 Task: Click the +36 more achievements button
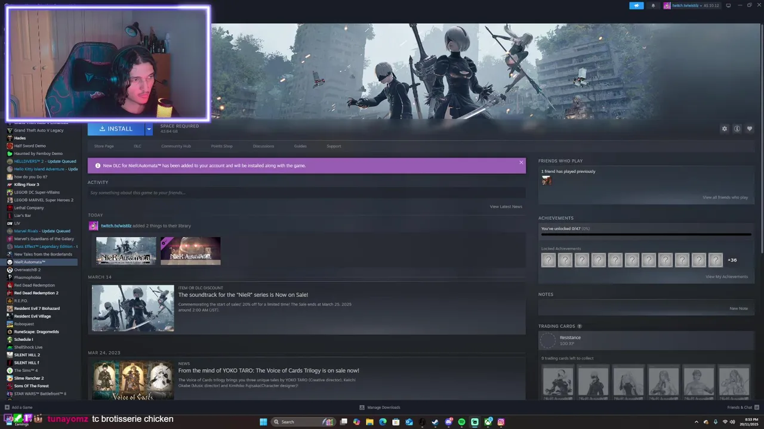(x=732, y=260)
